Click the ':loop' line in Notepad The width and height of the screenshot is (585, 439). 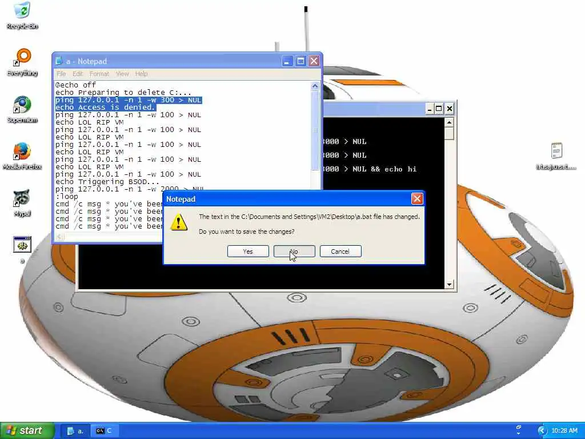pyautogui.click(x=67, y=197)
